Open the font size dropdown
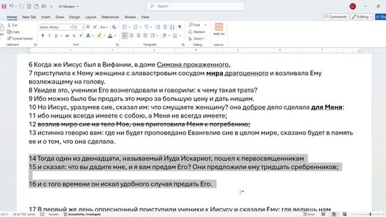 click(83, 27)
